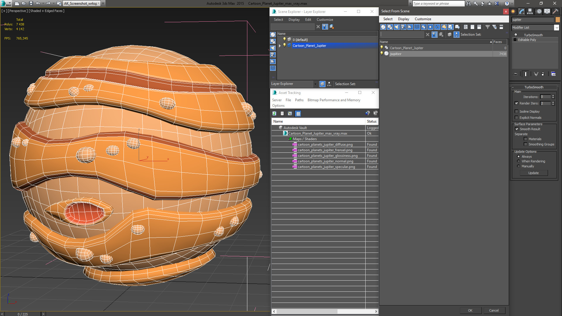The height and width of the screenshot is (316, 562).
Task: Click Refresh icon in Asset Tracking toolbar
Action: (274, 114)
